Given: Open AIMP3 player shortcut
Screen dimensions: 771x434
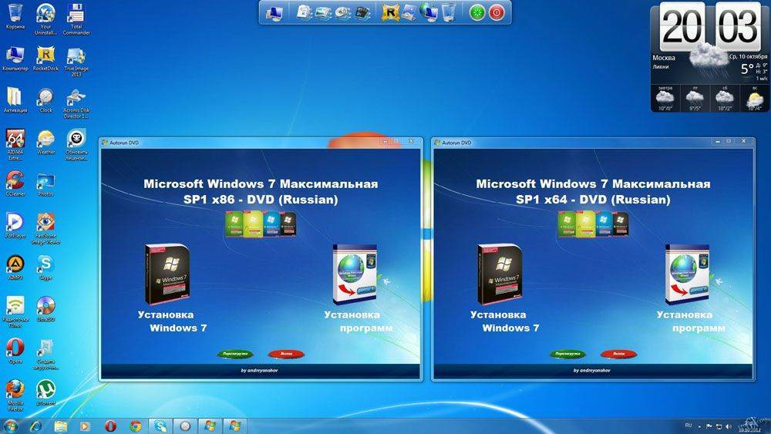Looking at the screenshot, I should [x=15, y=264].
